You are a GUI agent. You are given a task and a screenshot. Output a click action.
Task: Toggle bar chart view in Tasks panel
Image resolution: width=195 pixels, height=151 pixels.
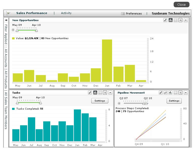[95, 93]
